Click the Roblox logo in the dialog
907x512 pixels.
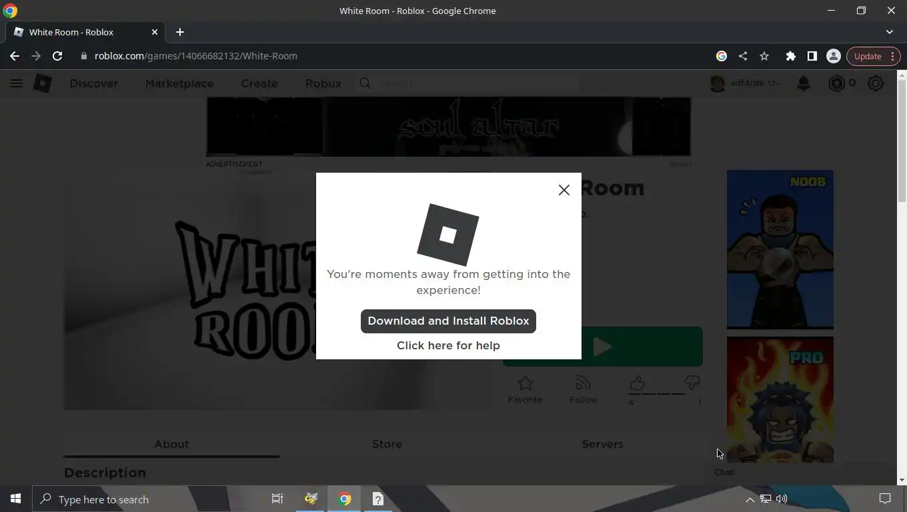tap(448, 235)
